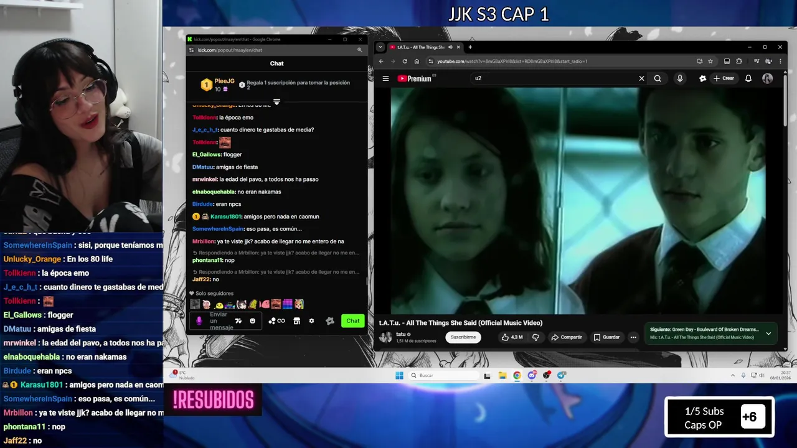
Task: Go back in the YouTube browser window
Action: point(381,61)
